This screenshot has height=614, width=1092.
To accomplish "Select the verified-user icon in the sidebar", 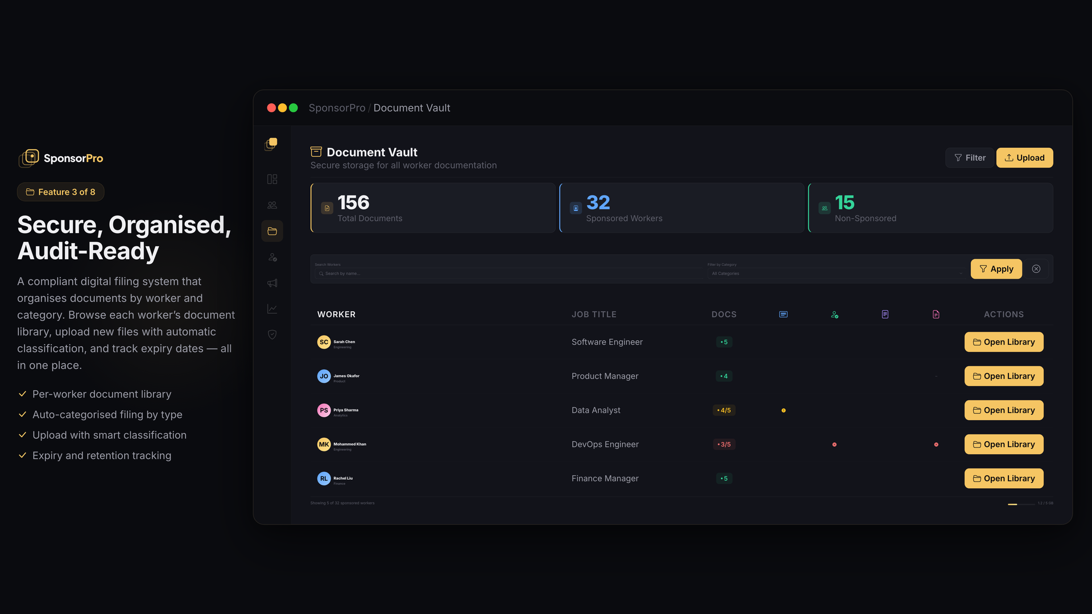I will tap(272, 257).
